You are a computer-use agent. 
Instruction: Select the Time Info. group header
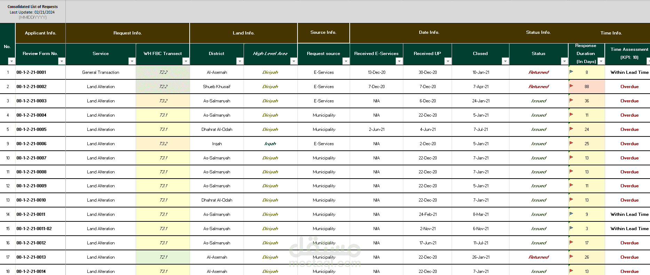611,33
